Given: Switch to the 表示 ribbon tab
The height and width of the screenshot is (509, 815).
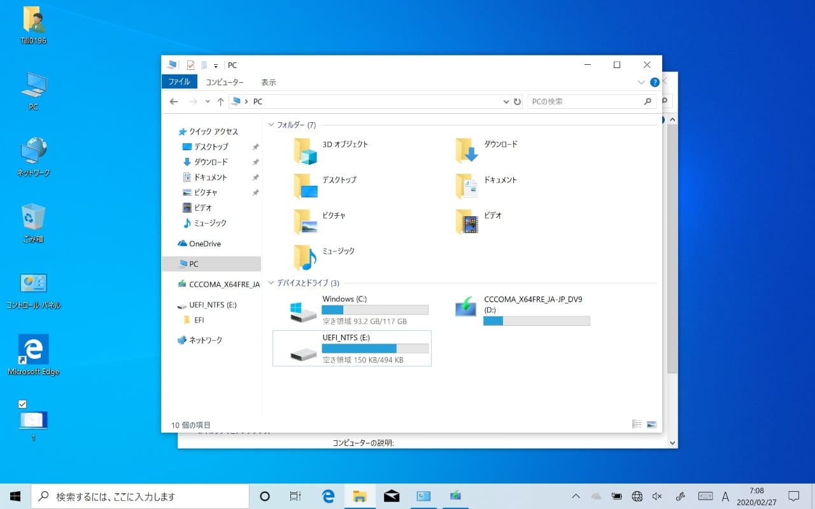Looking at the screenshot, I should click(x=268, y=82).
